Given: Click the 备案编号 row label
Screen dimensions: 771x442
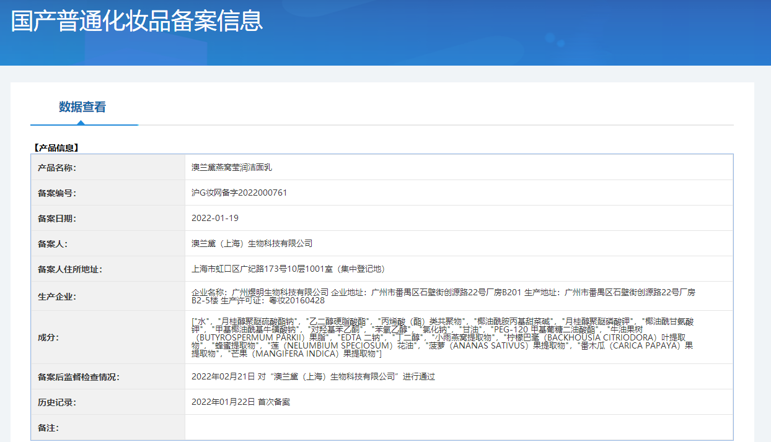Looking at the screenshot, I should (57, 193).
